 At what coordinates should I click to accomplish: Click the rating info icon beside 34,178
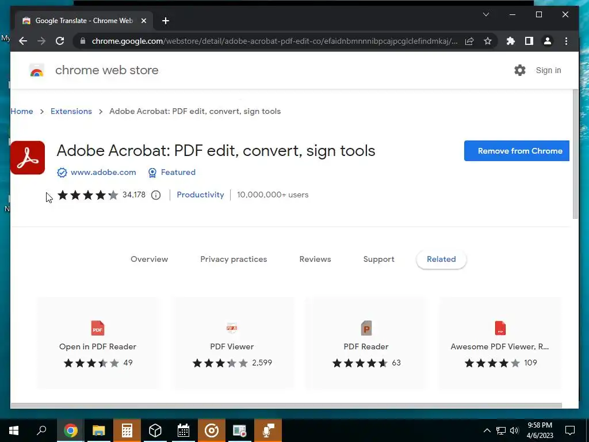pos(156,195)
